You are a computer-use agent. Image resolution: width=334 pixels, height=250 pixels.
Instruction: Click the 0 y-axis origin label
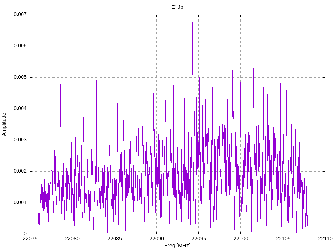tap(25, 234)
